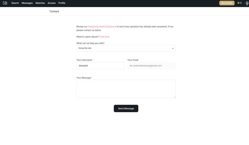Screen dimensions: 249x145
Task: Click the gold credits coin icon
Action: click(x=238, y=3)
